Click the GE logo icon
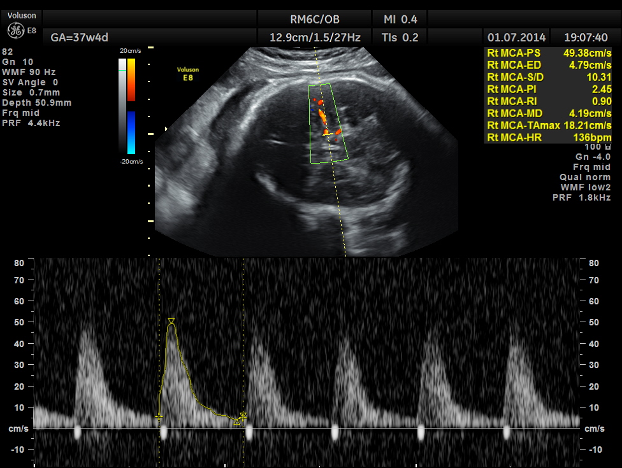This screenshot has height=468, width=622. (16, 30)
